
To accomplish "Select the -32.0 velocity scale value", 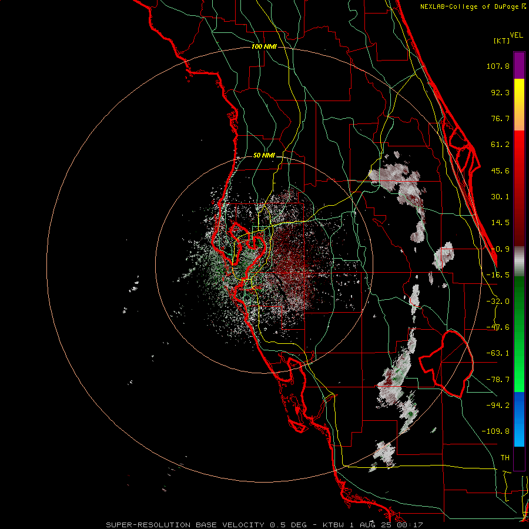I will coord(498,302).
